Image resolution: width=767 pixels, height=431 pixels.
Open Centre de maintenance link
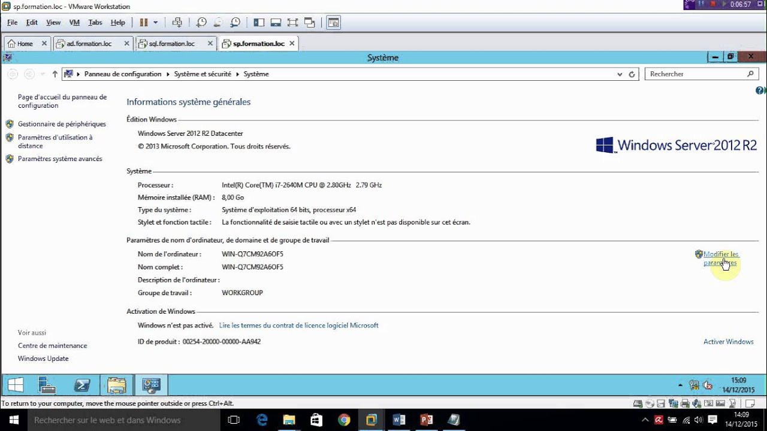coord(52,345)
